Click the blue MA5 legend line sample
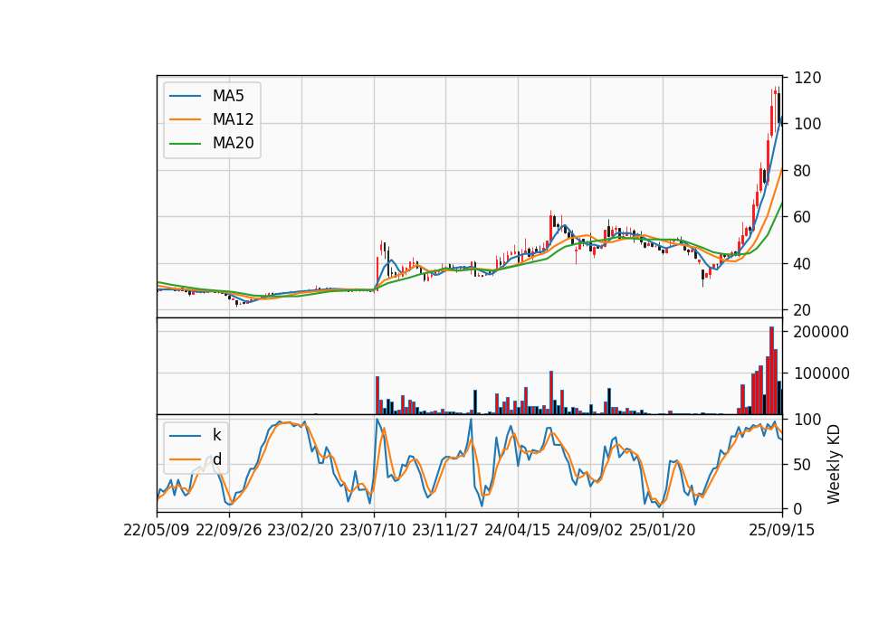Image resolution: width=869 pixels, height=624 pixels. click(185, 97)
